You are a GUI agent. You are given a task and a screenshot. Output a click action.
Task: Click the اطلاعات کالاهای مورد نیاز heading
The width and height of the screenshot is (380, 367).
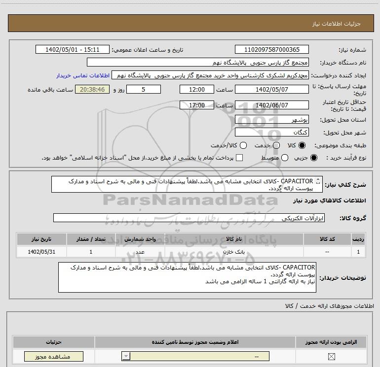330,200
